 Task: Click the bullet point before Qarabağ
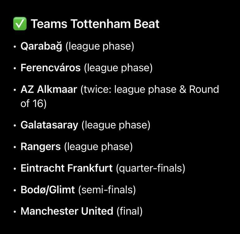point(15,47)
